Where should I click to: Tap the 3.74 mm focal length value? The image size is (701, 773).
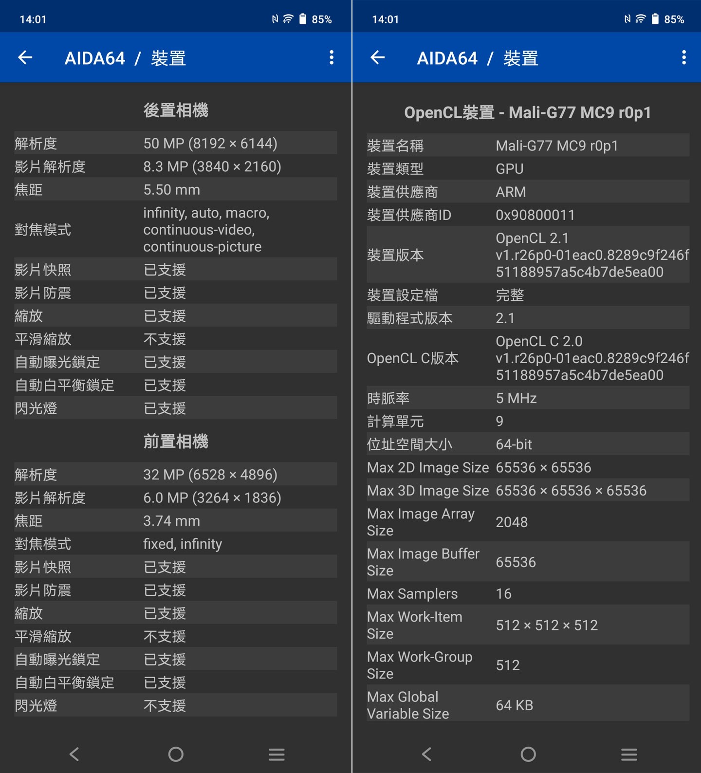[x=171, y=520]
